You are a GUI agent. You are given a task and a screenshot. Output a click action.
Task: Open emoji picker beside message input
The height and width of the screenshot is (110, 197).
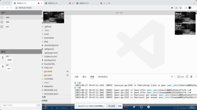tap(39, 105)
